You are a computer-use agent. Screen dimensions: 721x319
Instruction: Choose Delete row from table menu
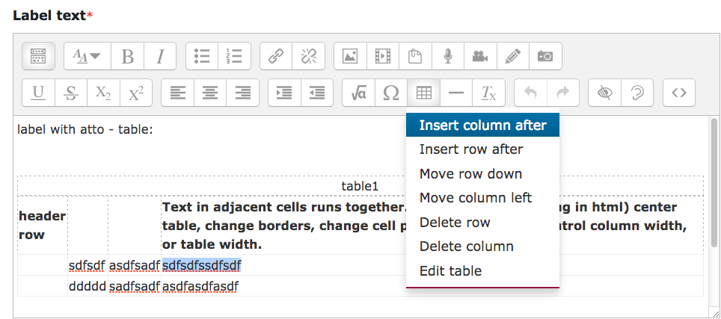pyautogui.click(x=483, y=222)
